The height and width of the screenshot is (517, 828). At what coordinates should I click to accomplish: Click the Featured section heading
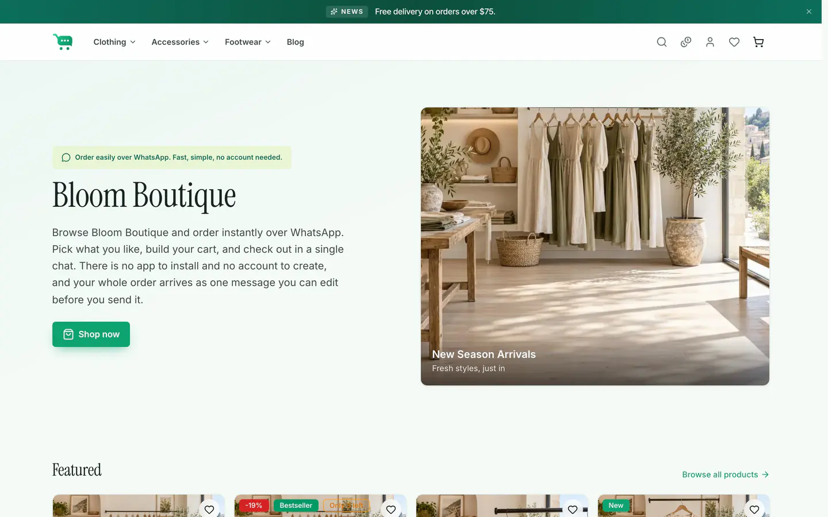point(77,470)
